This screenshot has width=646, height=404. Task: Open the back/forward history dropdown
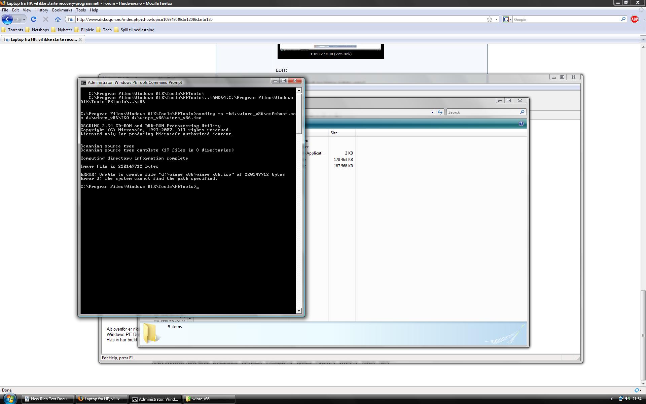pyautogui.click(x=24, y=19)
